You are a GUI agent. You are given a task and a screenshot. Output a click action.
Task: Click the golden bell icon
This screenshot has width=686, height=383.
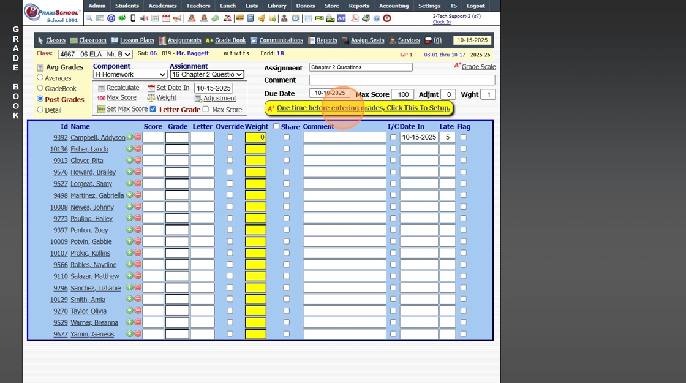pos(261,18)
